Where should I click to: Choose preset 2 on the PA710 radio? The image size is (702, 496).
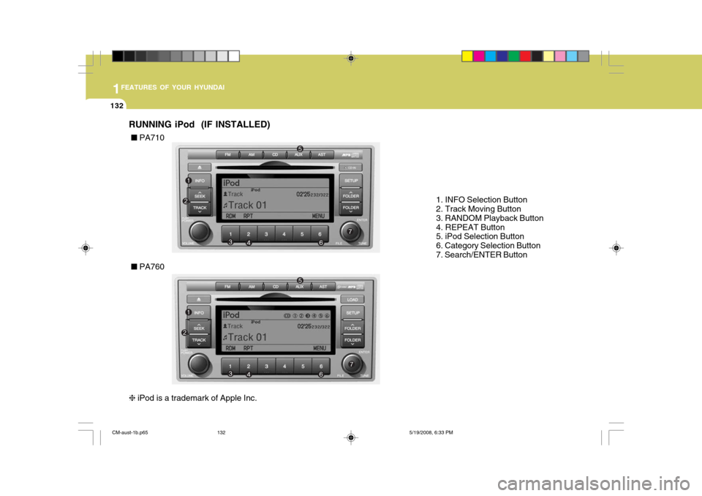pyautogui.click(x=249, y=234)
